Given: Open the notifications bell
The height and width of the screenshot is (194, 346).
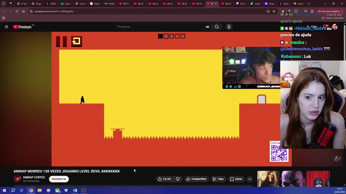Looking at the screenshot, I should 325,27.
